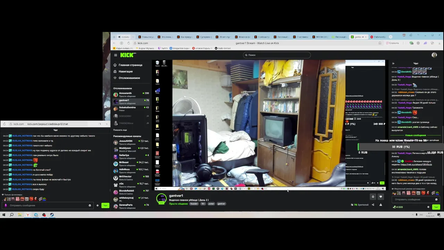Share the gantver1 stream
The image size is (444, 250).
pyautogui.click(x=373, y=205)
